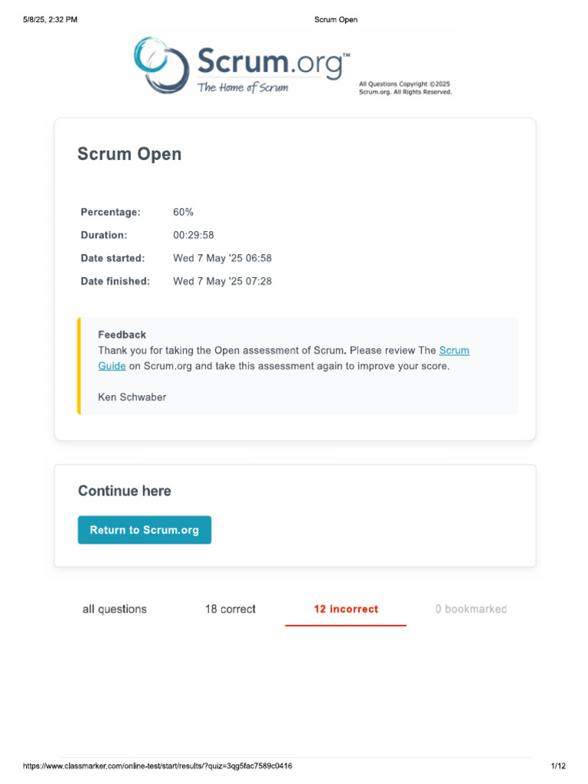
Task: Open the "0 bookmarked" tab
Action: (x=471, y=609)
